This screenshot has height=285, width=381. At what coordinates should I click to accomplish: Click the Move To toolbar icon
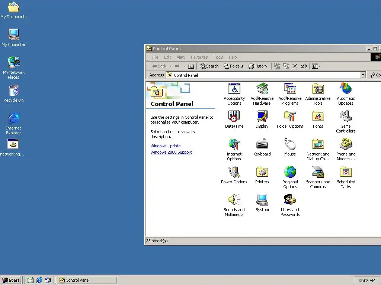pos(277,66)
